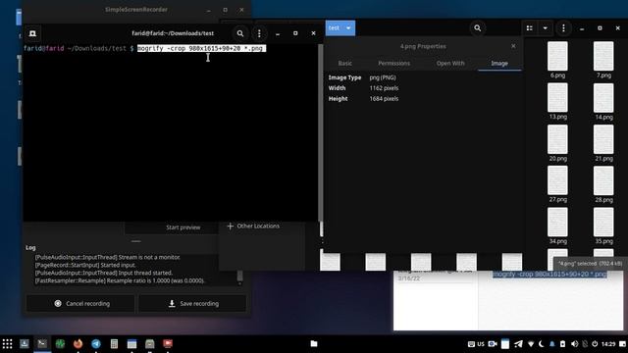Click the Telegram paper-plane tray icon
This screenshot has width=628, height=353.
coord(518,344)
